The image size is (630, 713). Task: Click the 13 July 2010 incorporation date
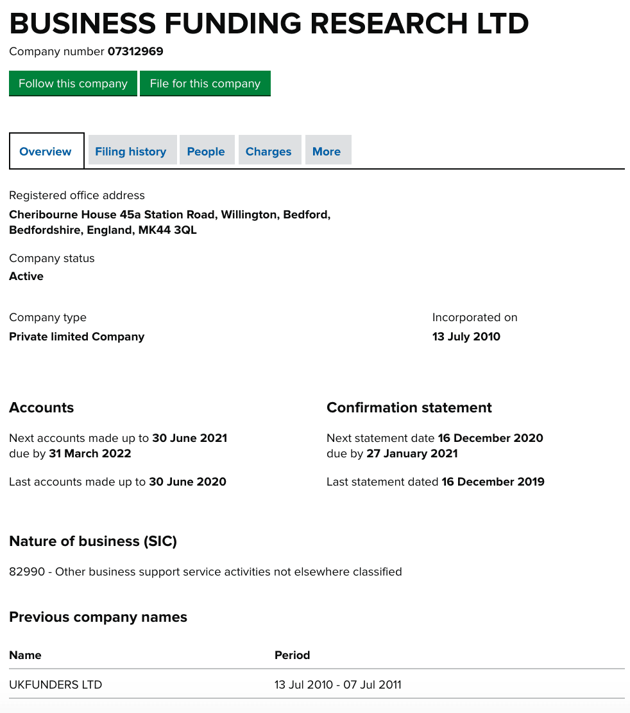point(466,337)
